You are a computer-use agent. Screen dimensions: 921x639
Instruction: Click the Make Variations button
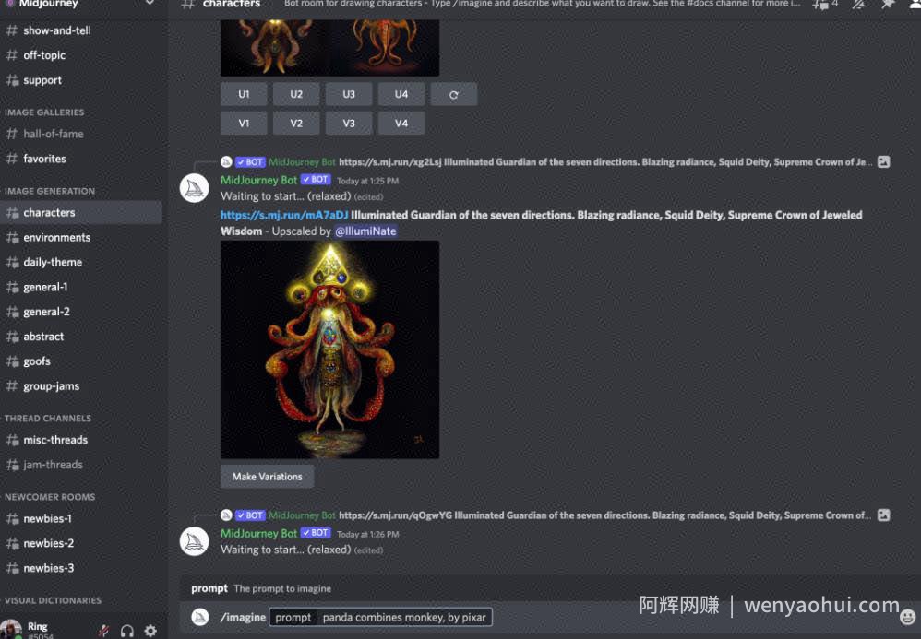pyautogui.click(x=268, y=477)
